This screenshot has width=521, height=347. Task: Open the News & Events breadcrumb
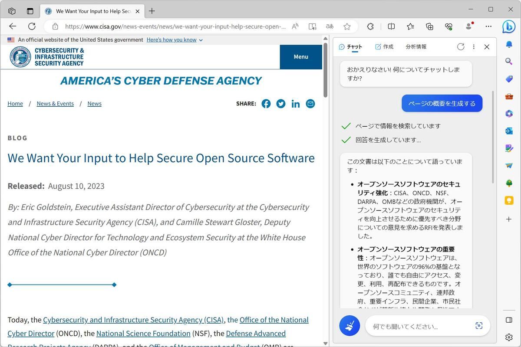pos(55,104)
